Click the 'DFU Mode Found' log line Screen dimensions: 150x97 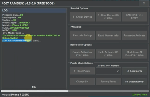tap(13, 33)
